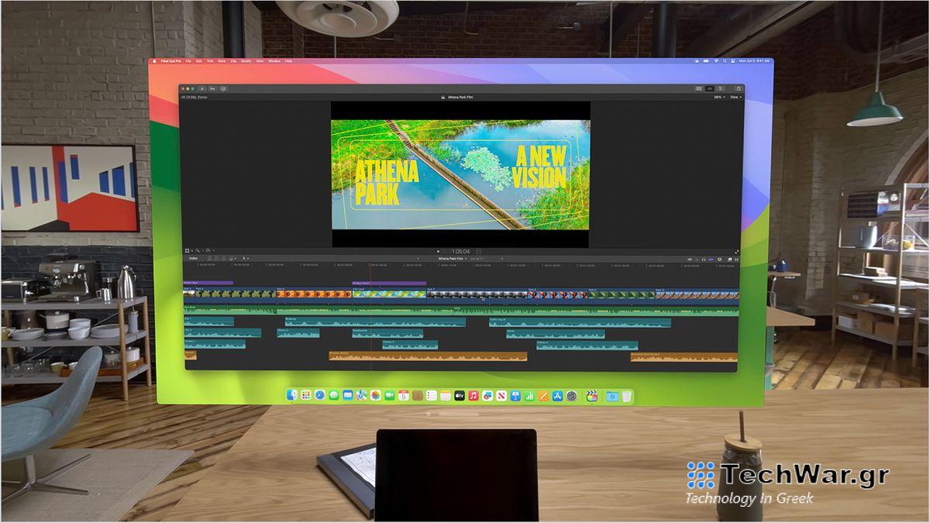Viewport: 930px width, 523px height.
Task: Open the Modify menu
Action: tap(246, 60)
